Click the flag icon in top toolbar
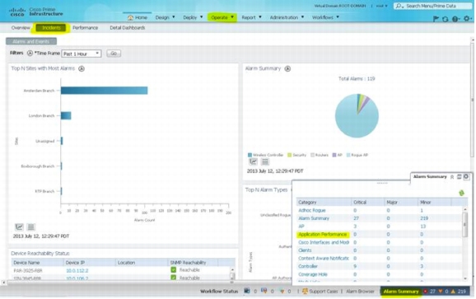476x299 pixels. 436,19
